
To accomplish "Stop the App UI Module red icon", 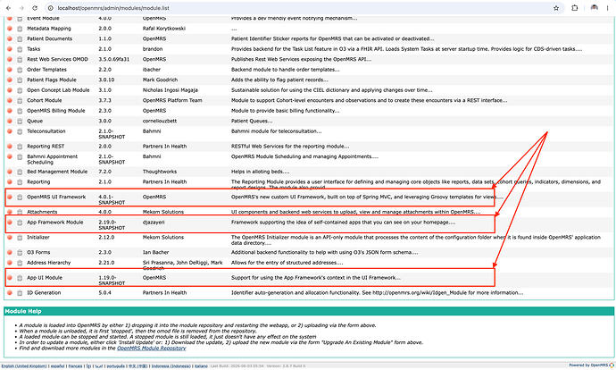I will pyautogui.click(x=10, y=278).
